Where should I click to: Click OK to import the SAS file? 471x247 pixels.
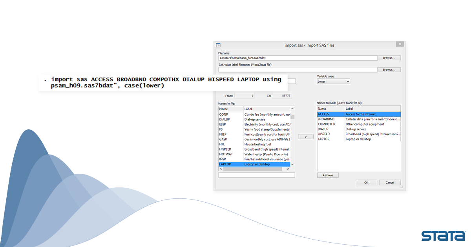click(366, 183)
